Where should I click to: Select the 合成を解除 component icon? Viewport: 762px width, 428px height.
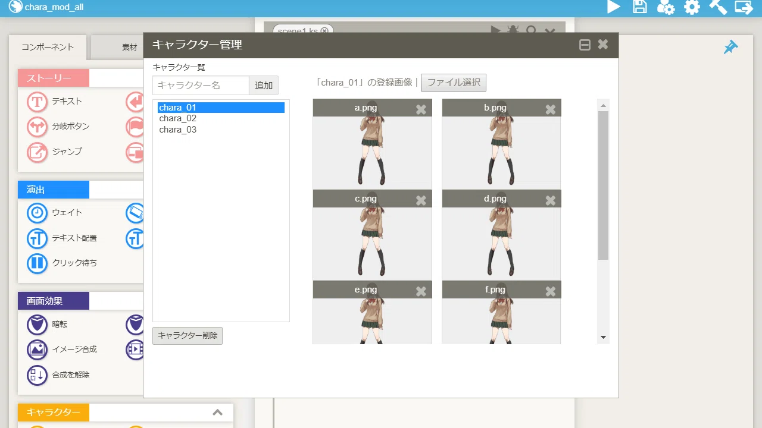37,375
